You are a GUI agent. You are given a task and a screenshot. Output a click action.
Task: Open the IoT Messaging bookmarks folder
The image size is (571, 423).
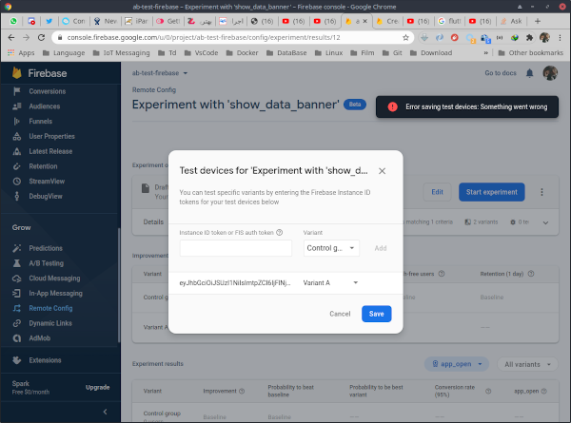(121, 52)
